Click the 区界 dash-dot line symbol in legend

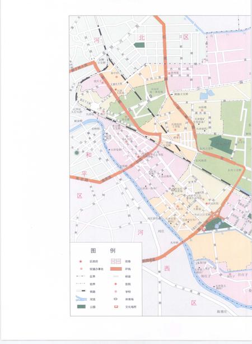81,276
